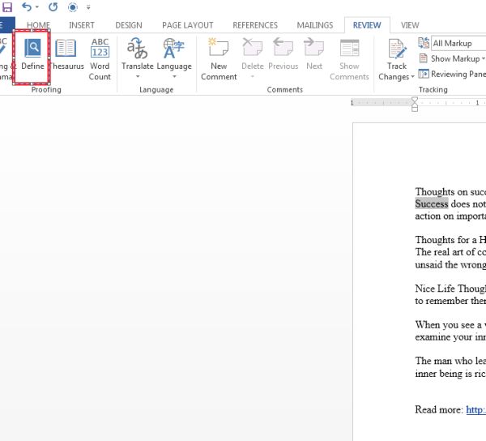Switch to the DESIGN tab
The width and height of the screenshot is (486, 441).
[x=129, y=25]
